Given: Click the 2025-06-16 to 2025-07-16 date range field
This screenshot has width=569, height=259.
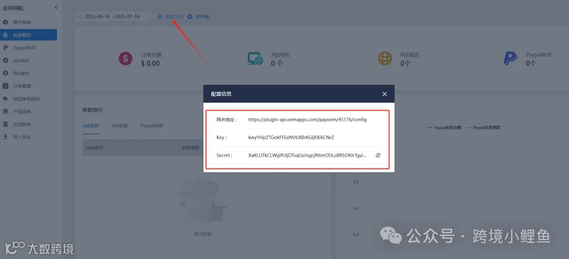Looking at the screenshot, I should pyautogui.click(x=113, y=16).
